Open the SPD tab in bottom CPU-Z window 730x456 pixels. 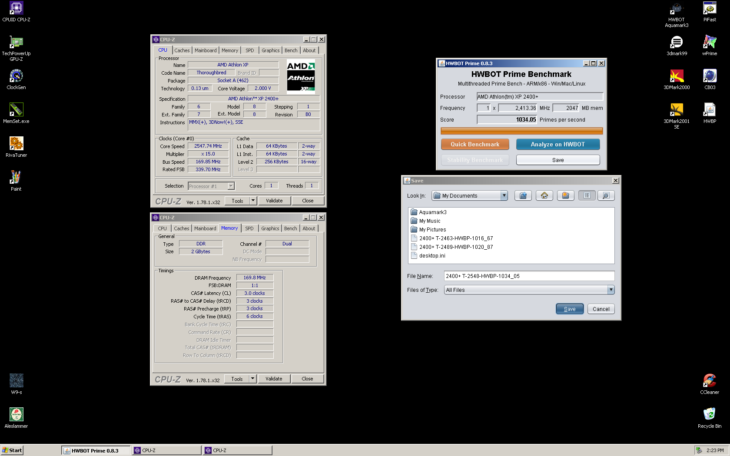tap(249, 228)
